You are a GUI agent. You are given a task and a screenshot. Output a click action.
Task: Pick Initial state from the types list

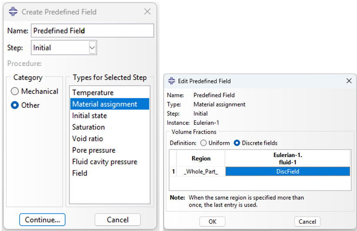(x=89, y=116)
